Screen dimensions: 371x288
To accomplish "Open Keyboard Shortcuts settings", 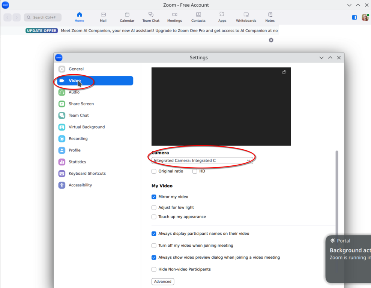I will coord(95,173).
